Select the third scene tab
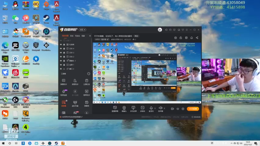 point(77,36)
